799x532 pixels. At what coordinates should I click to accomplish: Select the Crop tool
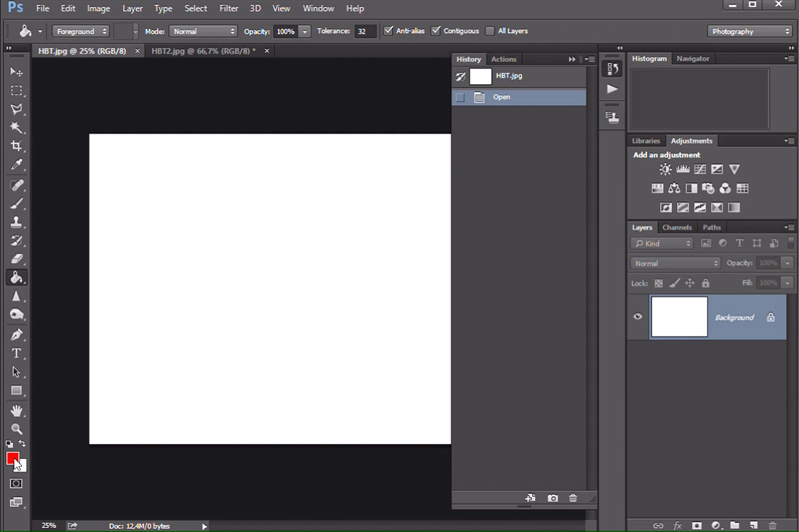coord(17,146)
